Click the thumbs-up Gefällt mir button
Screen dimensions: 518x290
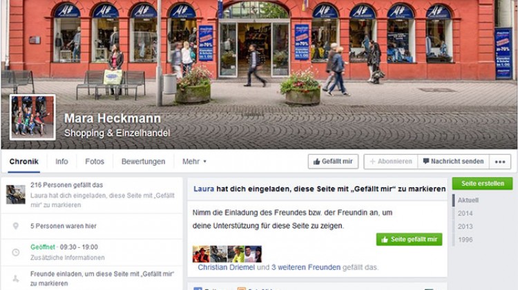(333, 162)
